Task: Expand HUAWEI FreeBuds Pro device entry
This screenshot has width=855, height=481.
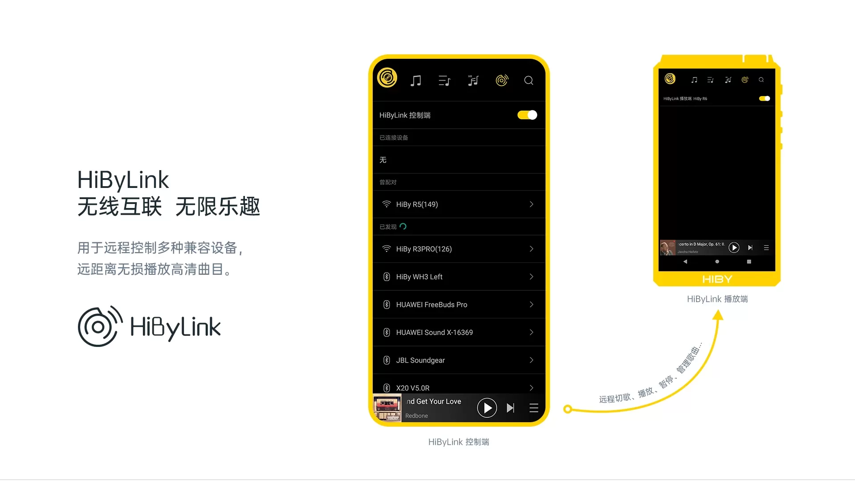Action: click(530, 304)
